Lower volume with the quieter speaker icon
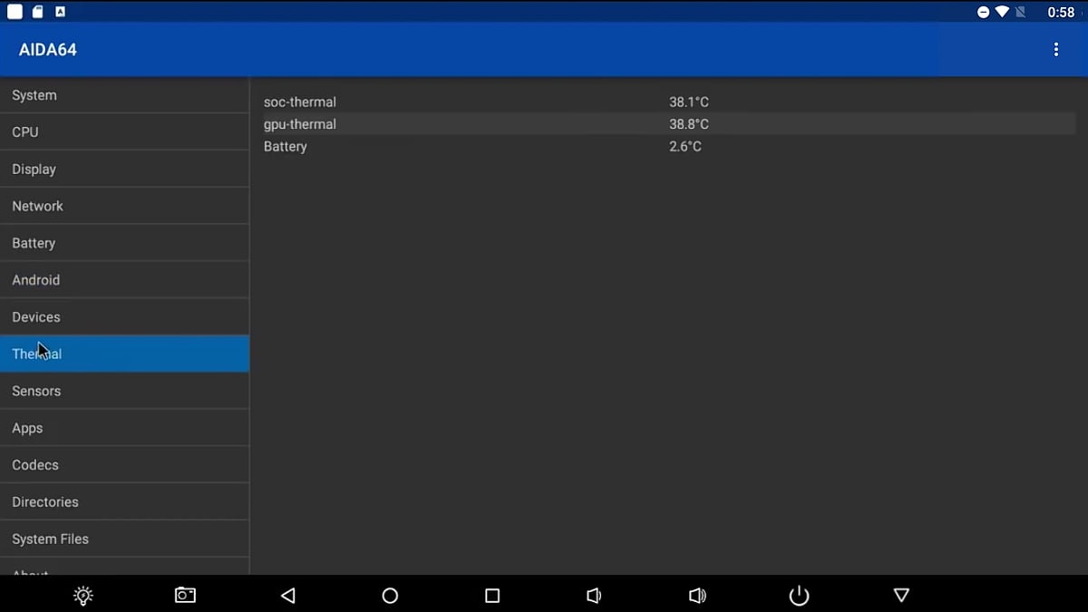 (594, 596)
